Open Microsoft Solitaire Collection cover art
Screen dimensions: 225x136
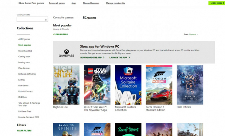click(128, 85)
